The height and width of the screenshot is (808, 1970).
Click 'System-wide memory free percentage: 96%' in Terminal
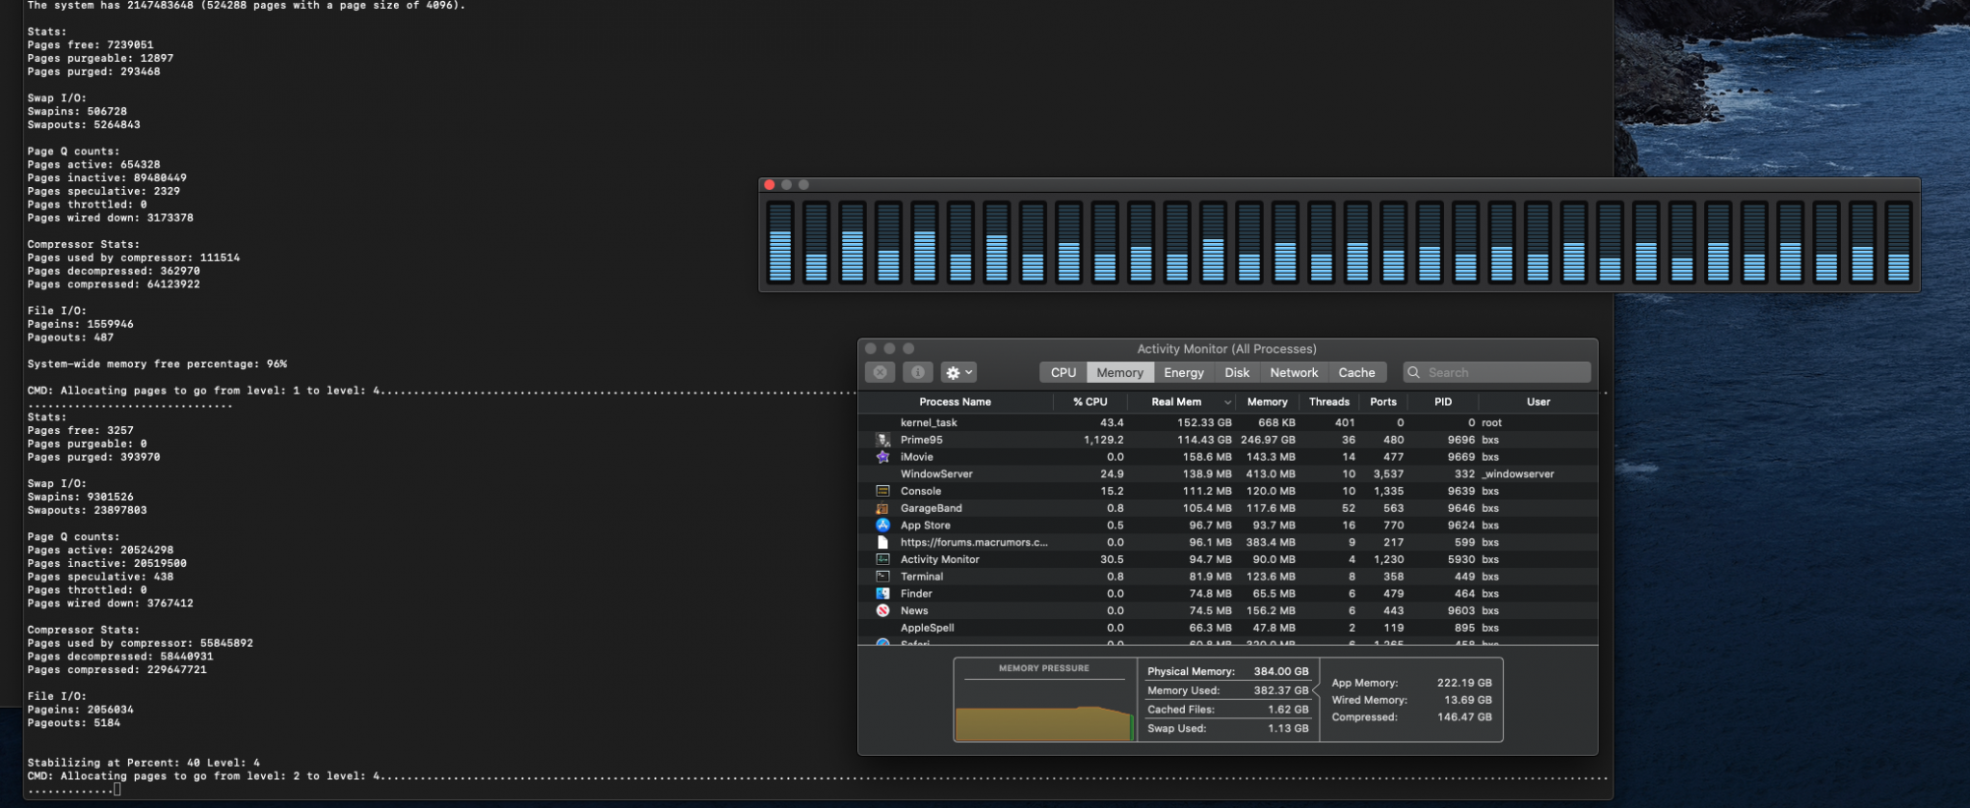pos(158,364)
